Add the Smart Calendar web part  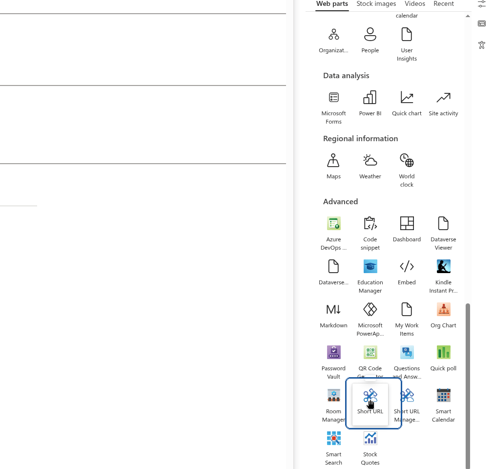443,406
